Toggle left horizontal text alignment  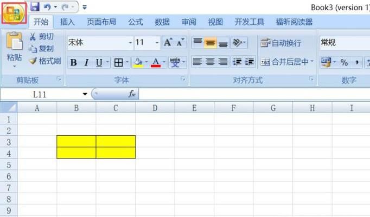[x=197, y=62]
